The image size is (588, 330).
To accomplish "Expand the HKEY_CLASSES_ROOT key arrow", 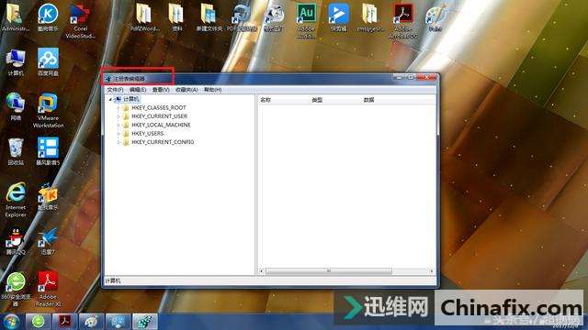I will (x=119, y=108).
